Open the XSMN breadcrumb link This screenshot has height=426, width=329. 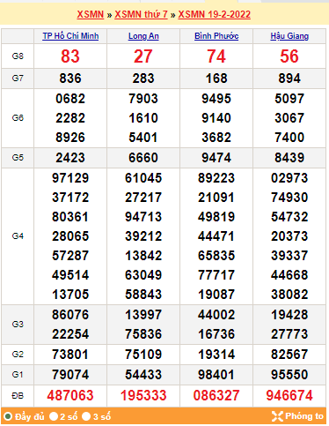click(91, 14)
